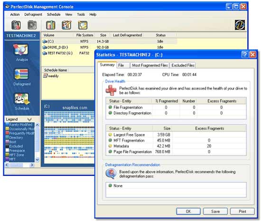
Task: Click the PerfectDisk title bar app icon
Action: [7, 7]
